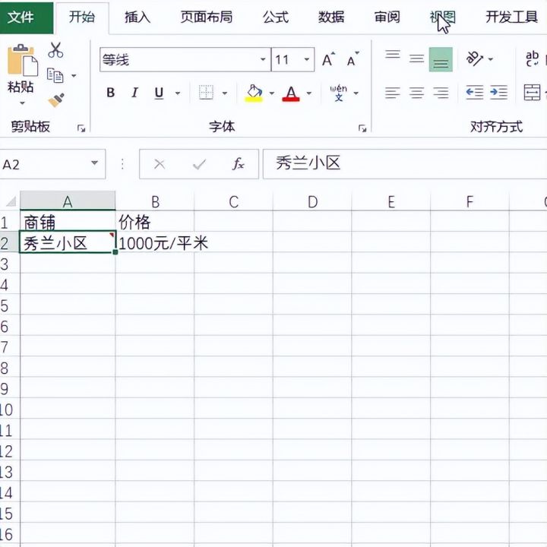The width and height of the screenshot is (547, 547).
Task: Center text horizontally
Action: (x=416, y=93)
